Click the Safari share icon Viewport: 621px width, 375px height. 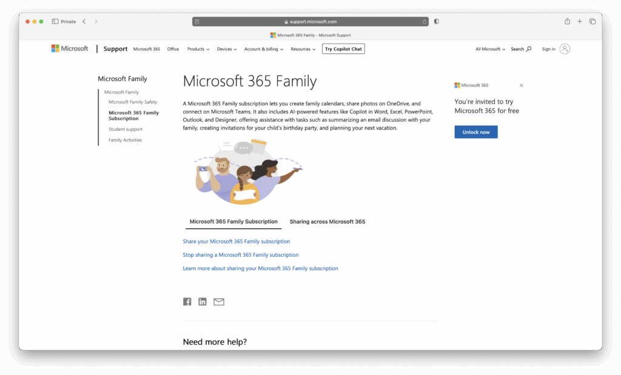[567, 21]
